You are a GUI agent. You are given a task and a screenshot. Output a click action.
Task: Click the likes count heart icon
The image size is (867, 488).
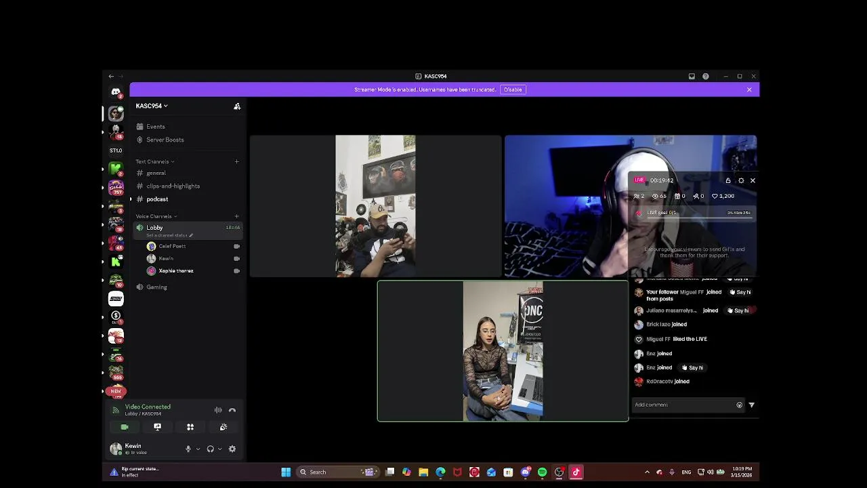pos(715,197)
